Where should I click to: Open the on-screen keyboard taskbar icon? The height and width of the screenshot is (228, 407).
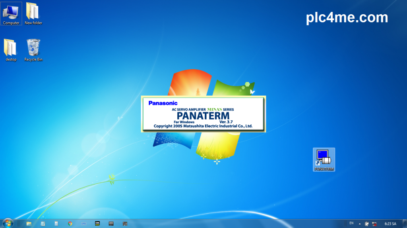tap(84, 224)
